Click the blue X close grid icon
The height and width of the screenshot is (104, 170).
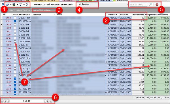click(3, 5)
